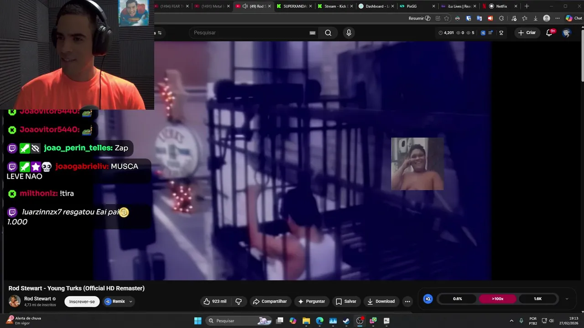Viewport: 584px width, 328px height.
Task: Click the Criar create button
Action: click(527, 33)
